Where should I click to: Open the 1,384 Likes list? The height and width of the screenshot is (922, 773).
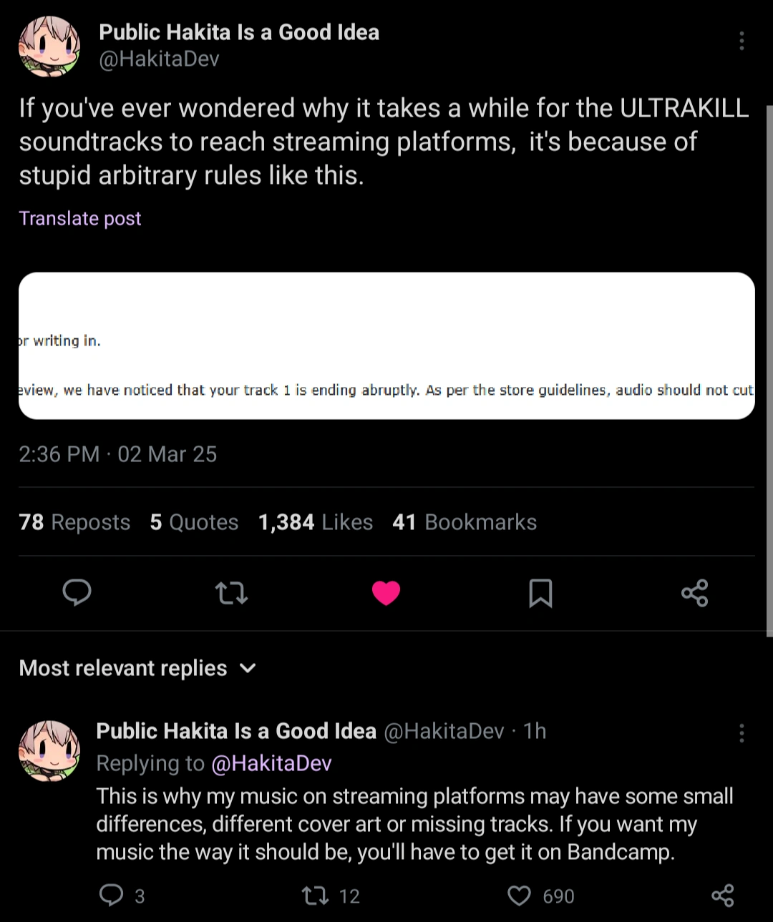315,522
